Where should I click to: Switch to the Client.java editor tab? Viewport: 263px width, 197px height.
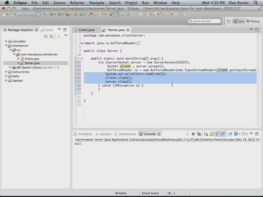87,30
